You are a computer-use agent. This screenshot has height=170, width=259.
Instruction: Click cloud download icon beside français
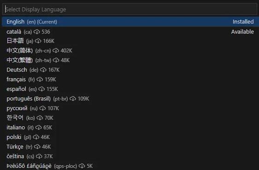[x=40, y=79]
